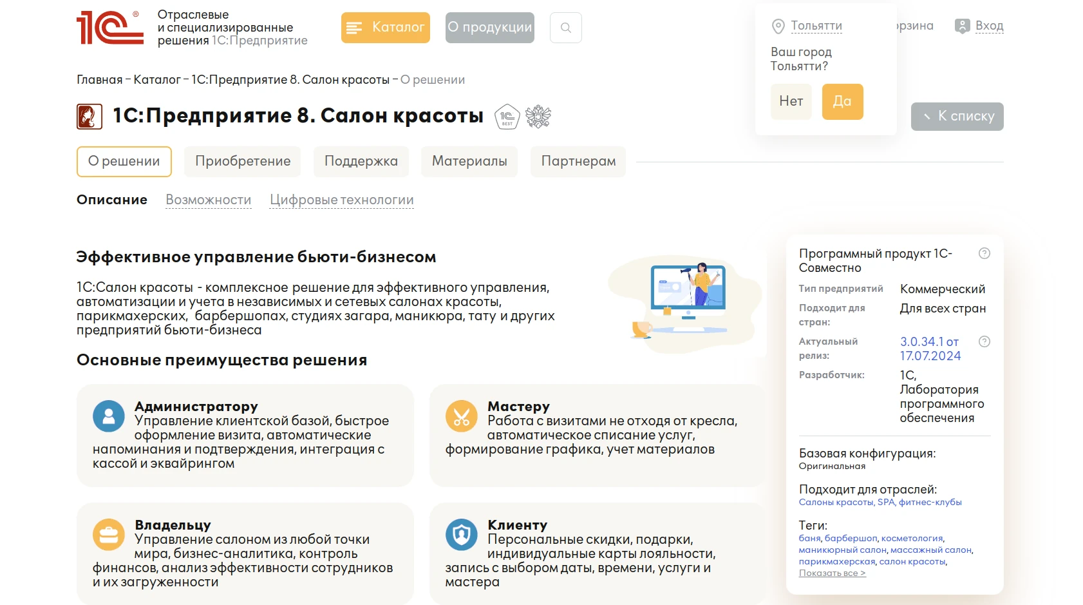Click the Владельцу card heading
The width and height of the screenshot is (1083, 605).
[173, 525]
